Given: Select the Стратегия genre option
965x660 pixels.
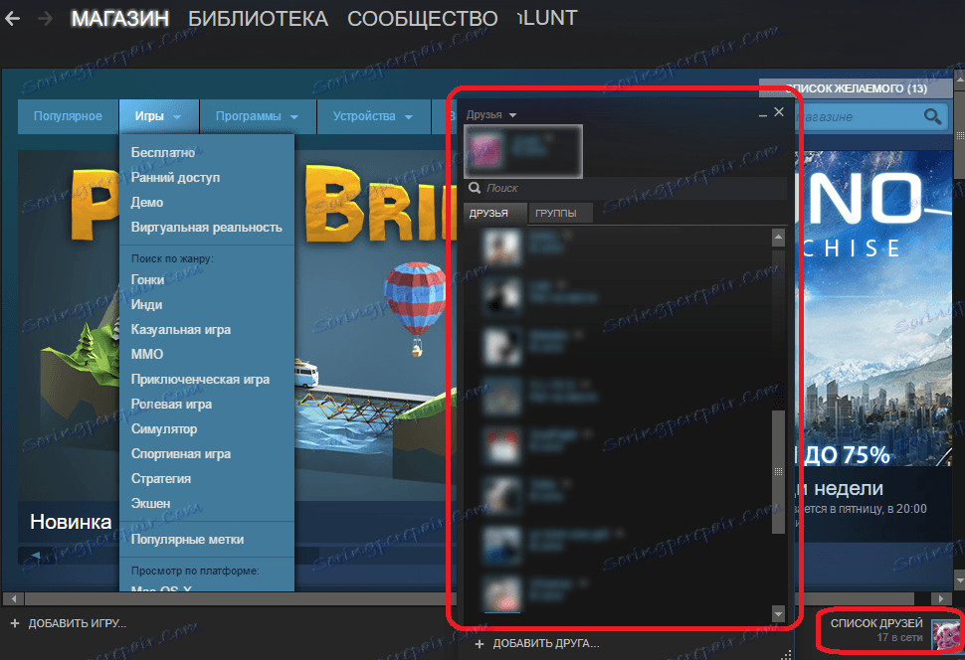Looking at the screenshot, I should [x=162, y=478].
